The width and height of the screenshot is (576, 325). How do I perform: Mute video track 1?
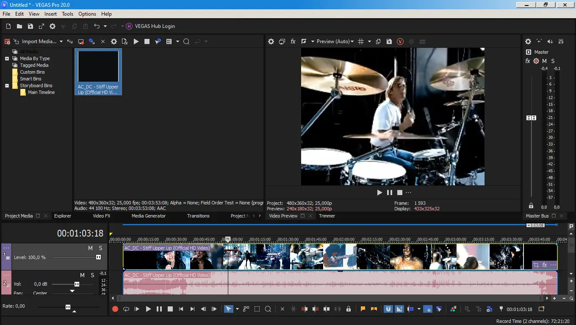(90, 248)
